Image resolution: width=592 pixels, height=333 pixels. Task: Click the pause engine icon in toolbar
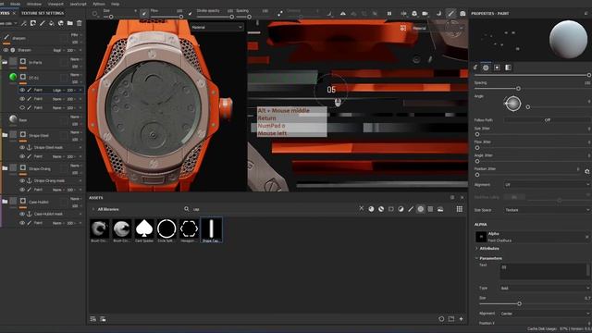tap(388, 14)
